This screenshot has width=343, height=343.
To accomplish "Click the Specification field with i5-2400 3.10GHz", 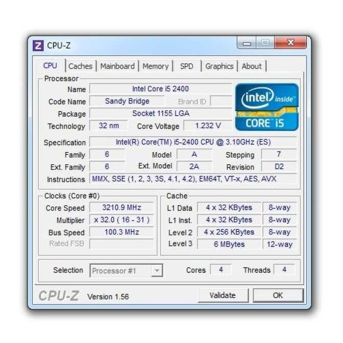I will click(193, 142).
